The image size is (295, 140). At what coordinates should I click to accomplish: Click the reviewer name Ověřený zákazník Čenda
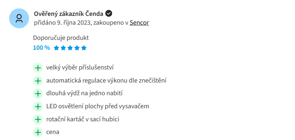point(69,14)
